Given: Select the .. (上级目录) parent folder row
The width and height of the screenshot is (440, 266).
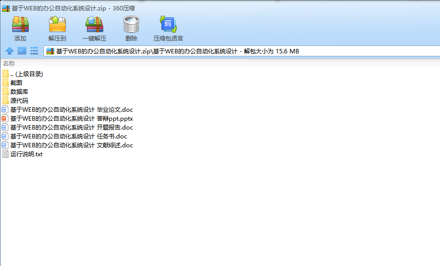Looking at the screenshot, I should 23,74.
